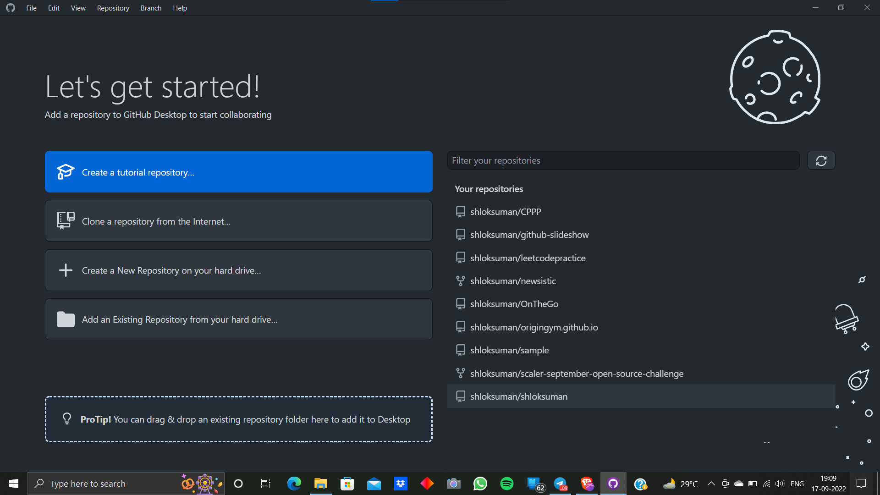Click the volume icon in the system tray
The height and width of the screenshot is (495, 880).
pyautogui.click(x=780, y=483)
